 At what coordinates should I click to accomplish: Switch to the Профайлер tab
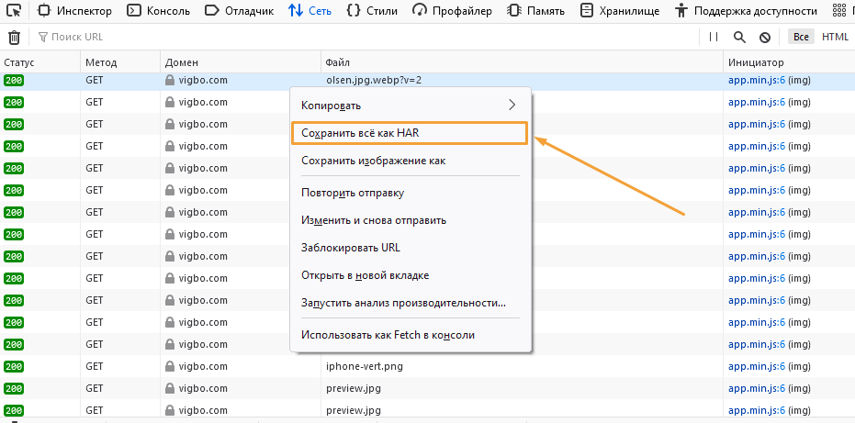point(452,10)
